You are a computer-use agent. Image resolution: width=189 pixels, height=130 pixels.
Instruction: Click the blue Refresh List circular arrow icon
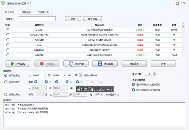tap(71, 64)
